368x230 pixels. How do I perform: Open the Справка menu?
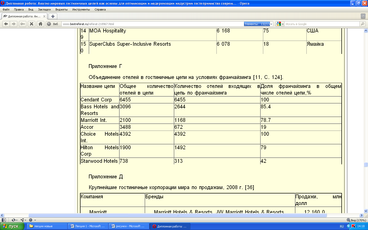coord(100,9)
